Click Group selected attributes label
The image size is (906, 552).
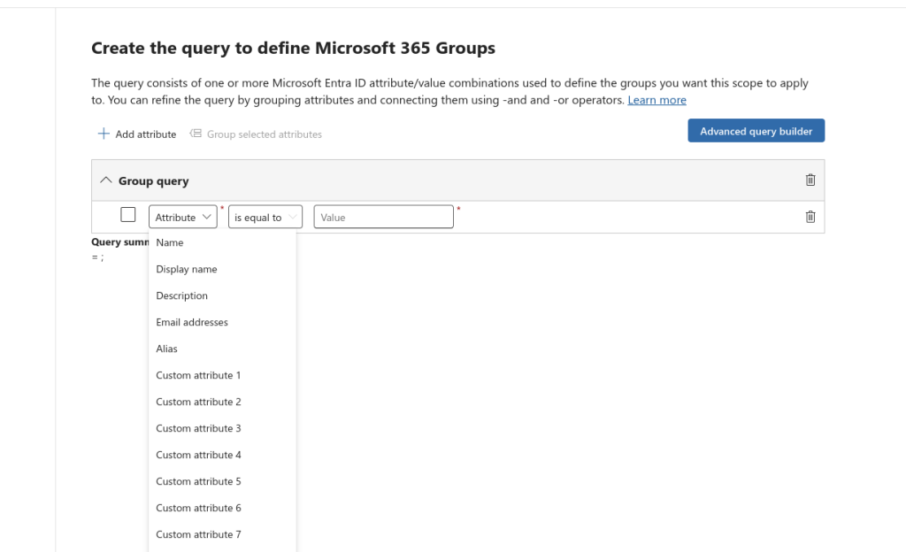[264, 134]
